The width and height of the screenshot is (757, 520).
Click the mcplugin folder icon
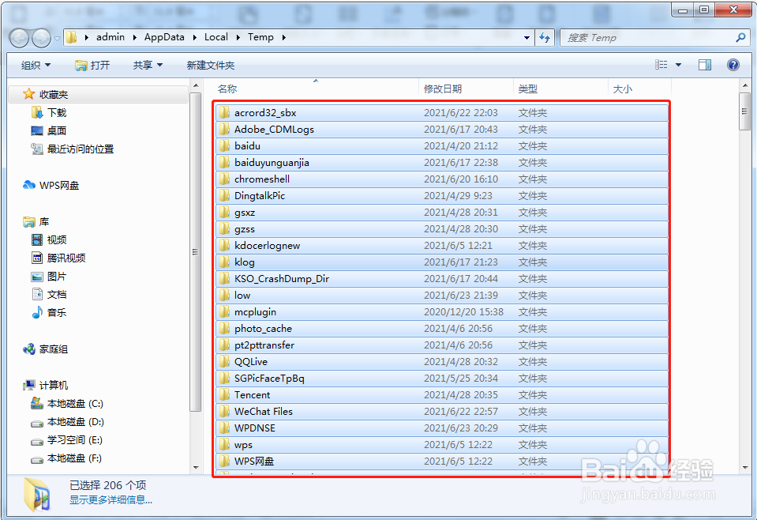click(x=224, y=311)
